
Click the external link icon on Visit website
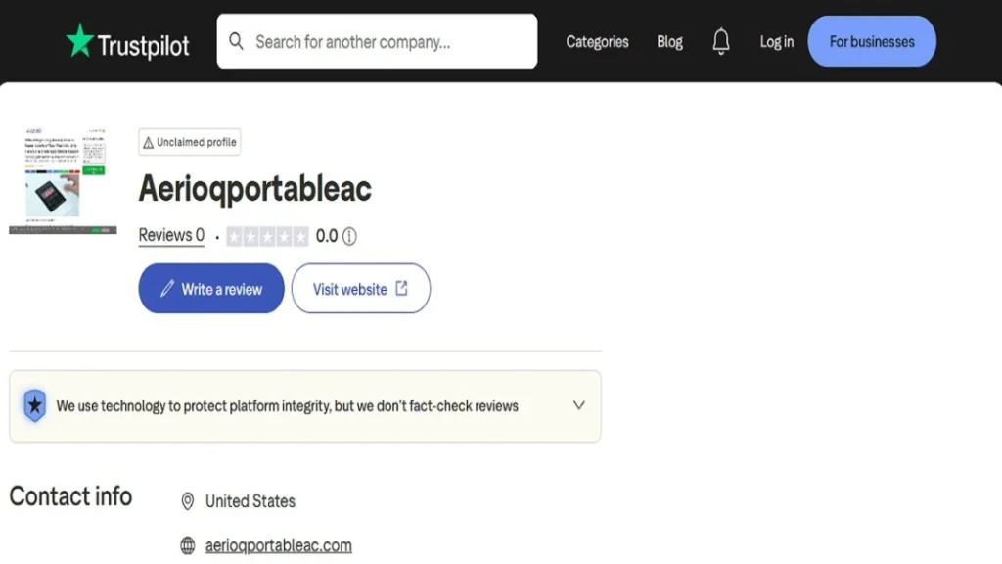[401, 289]
